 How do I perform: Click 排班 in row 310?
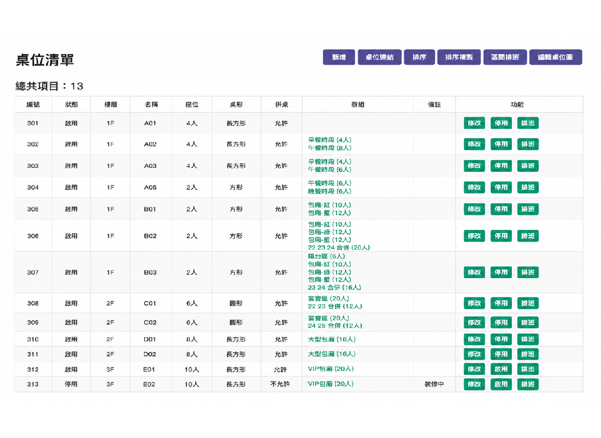528,339
